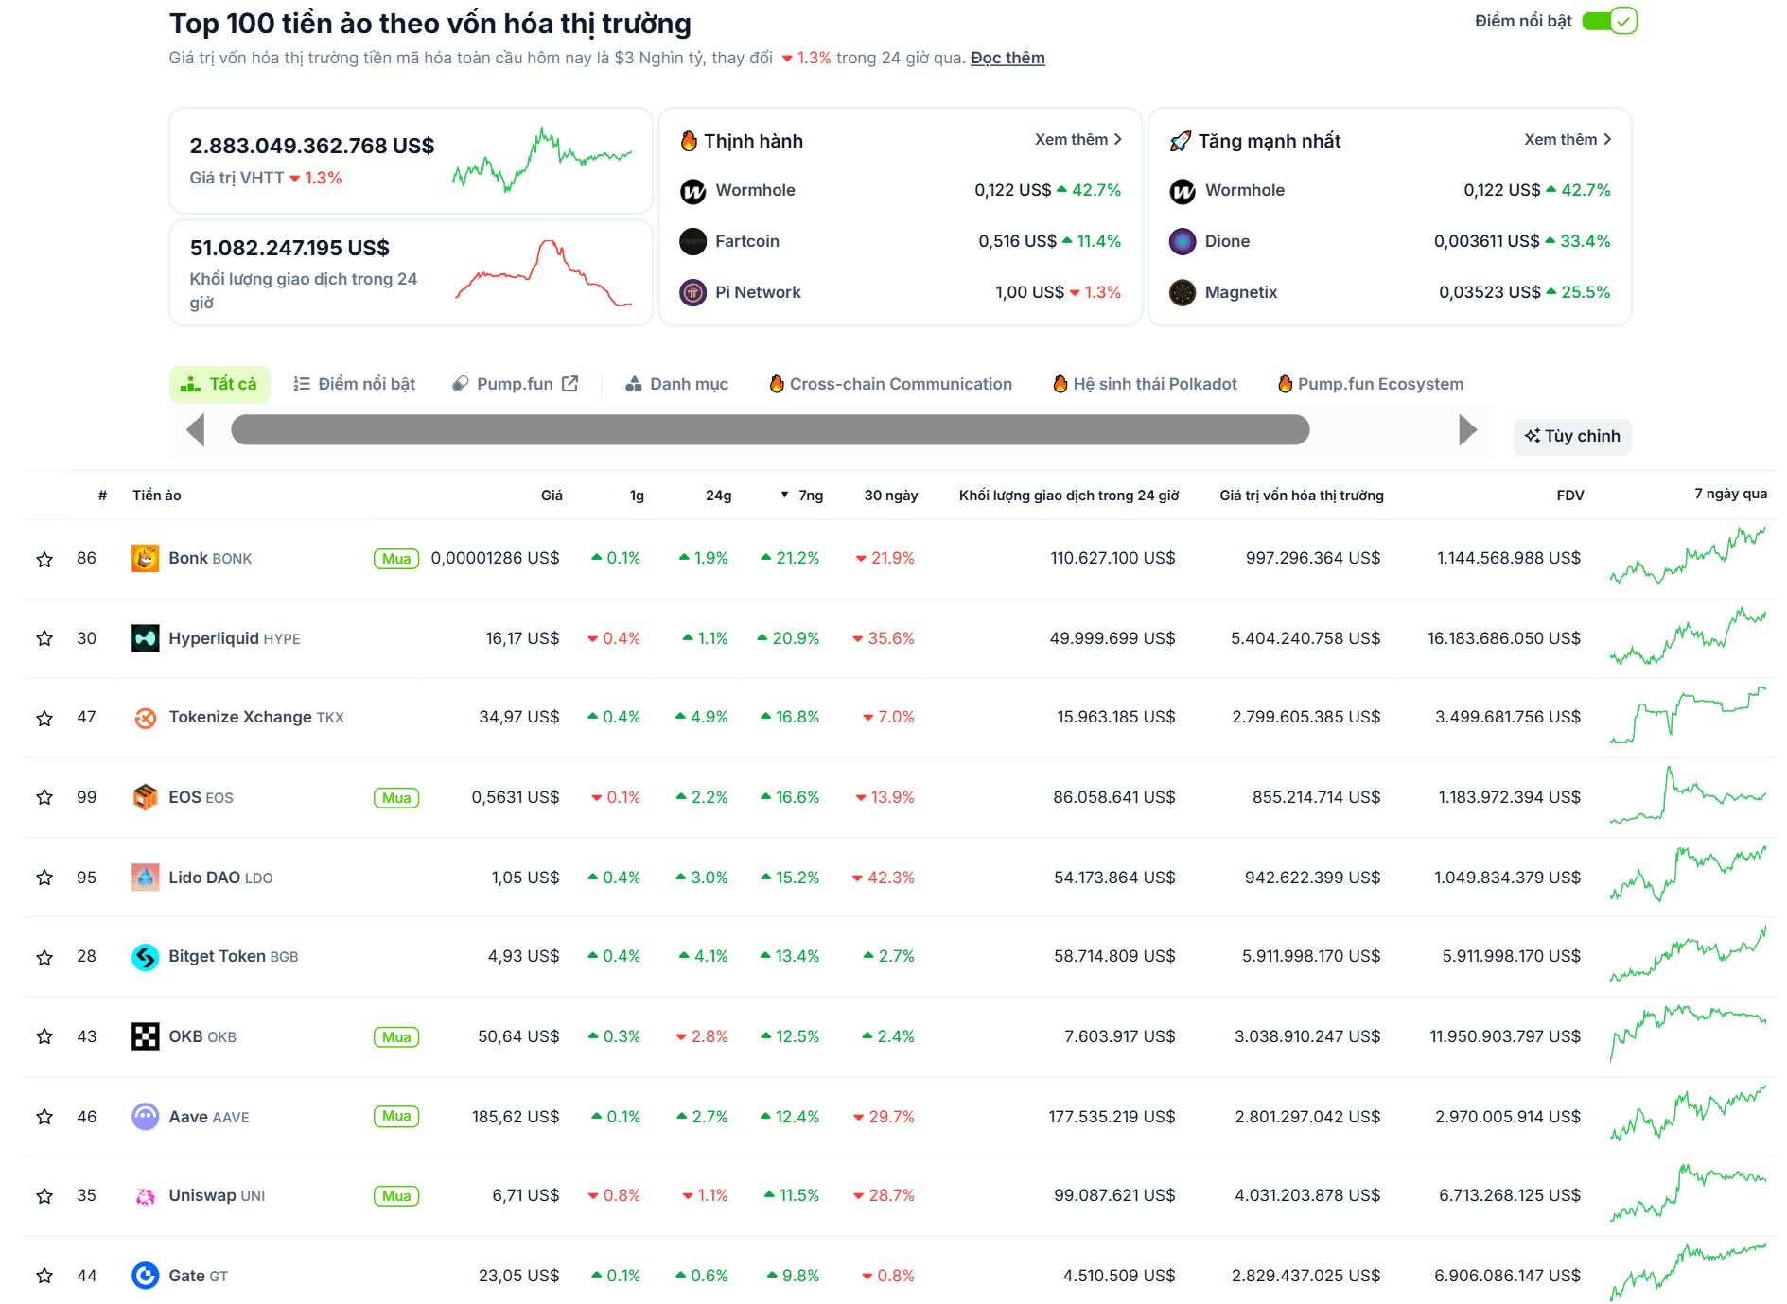Viewport: 1787px width, 1304px height.
Task: Select the Tất cả tab
Action: click(x=219, y=384)
